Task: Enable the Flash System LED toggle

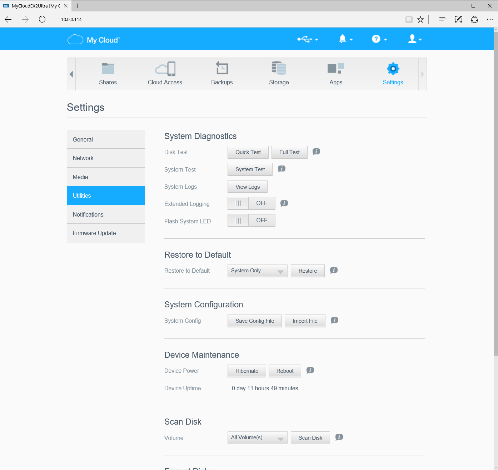Action: [x=251, y=221]
